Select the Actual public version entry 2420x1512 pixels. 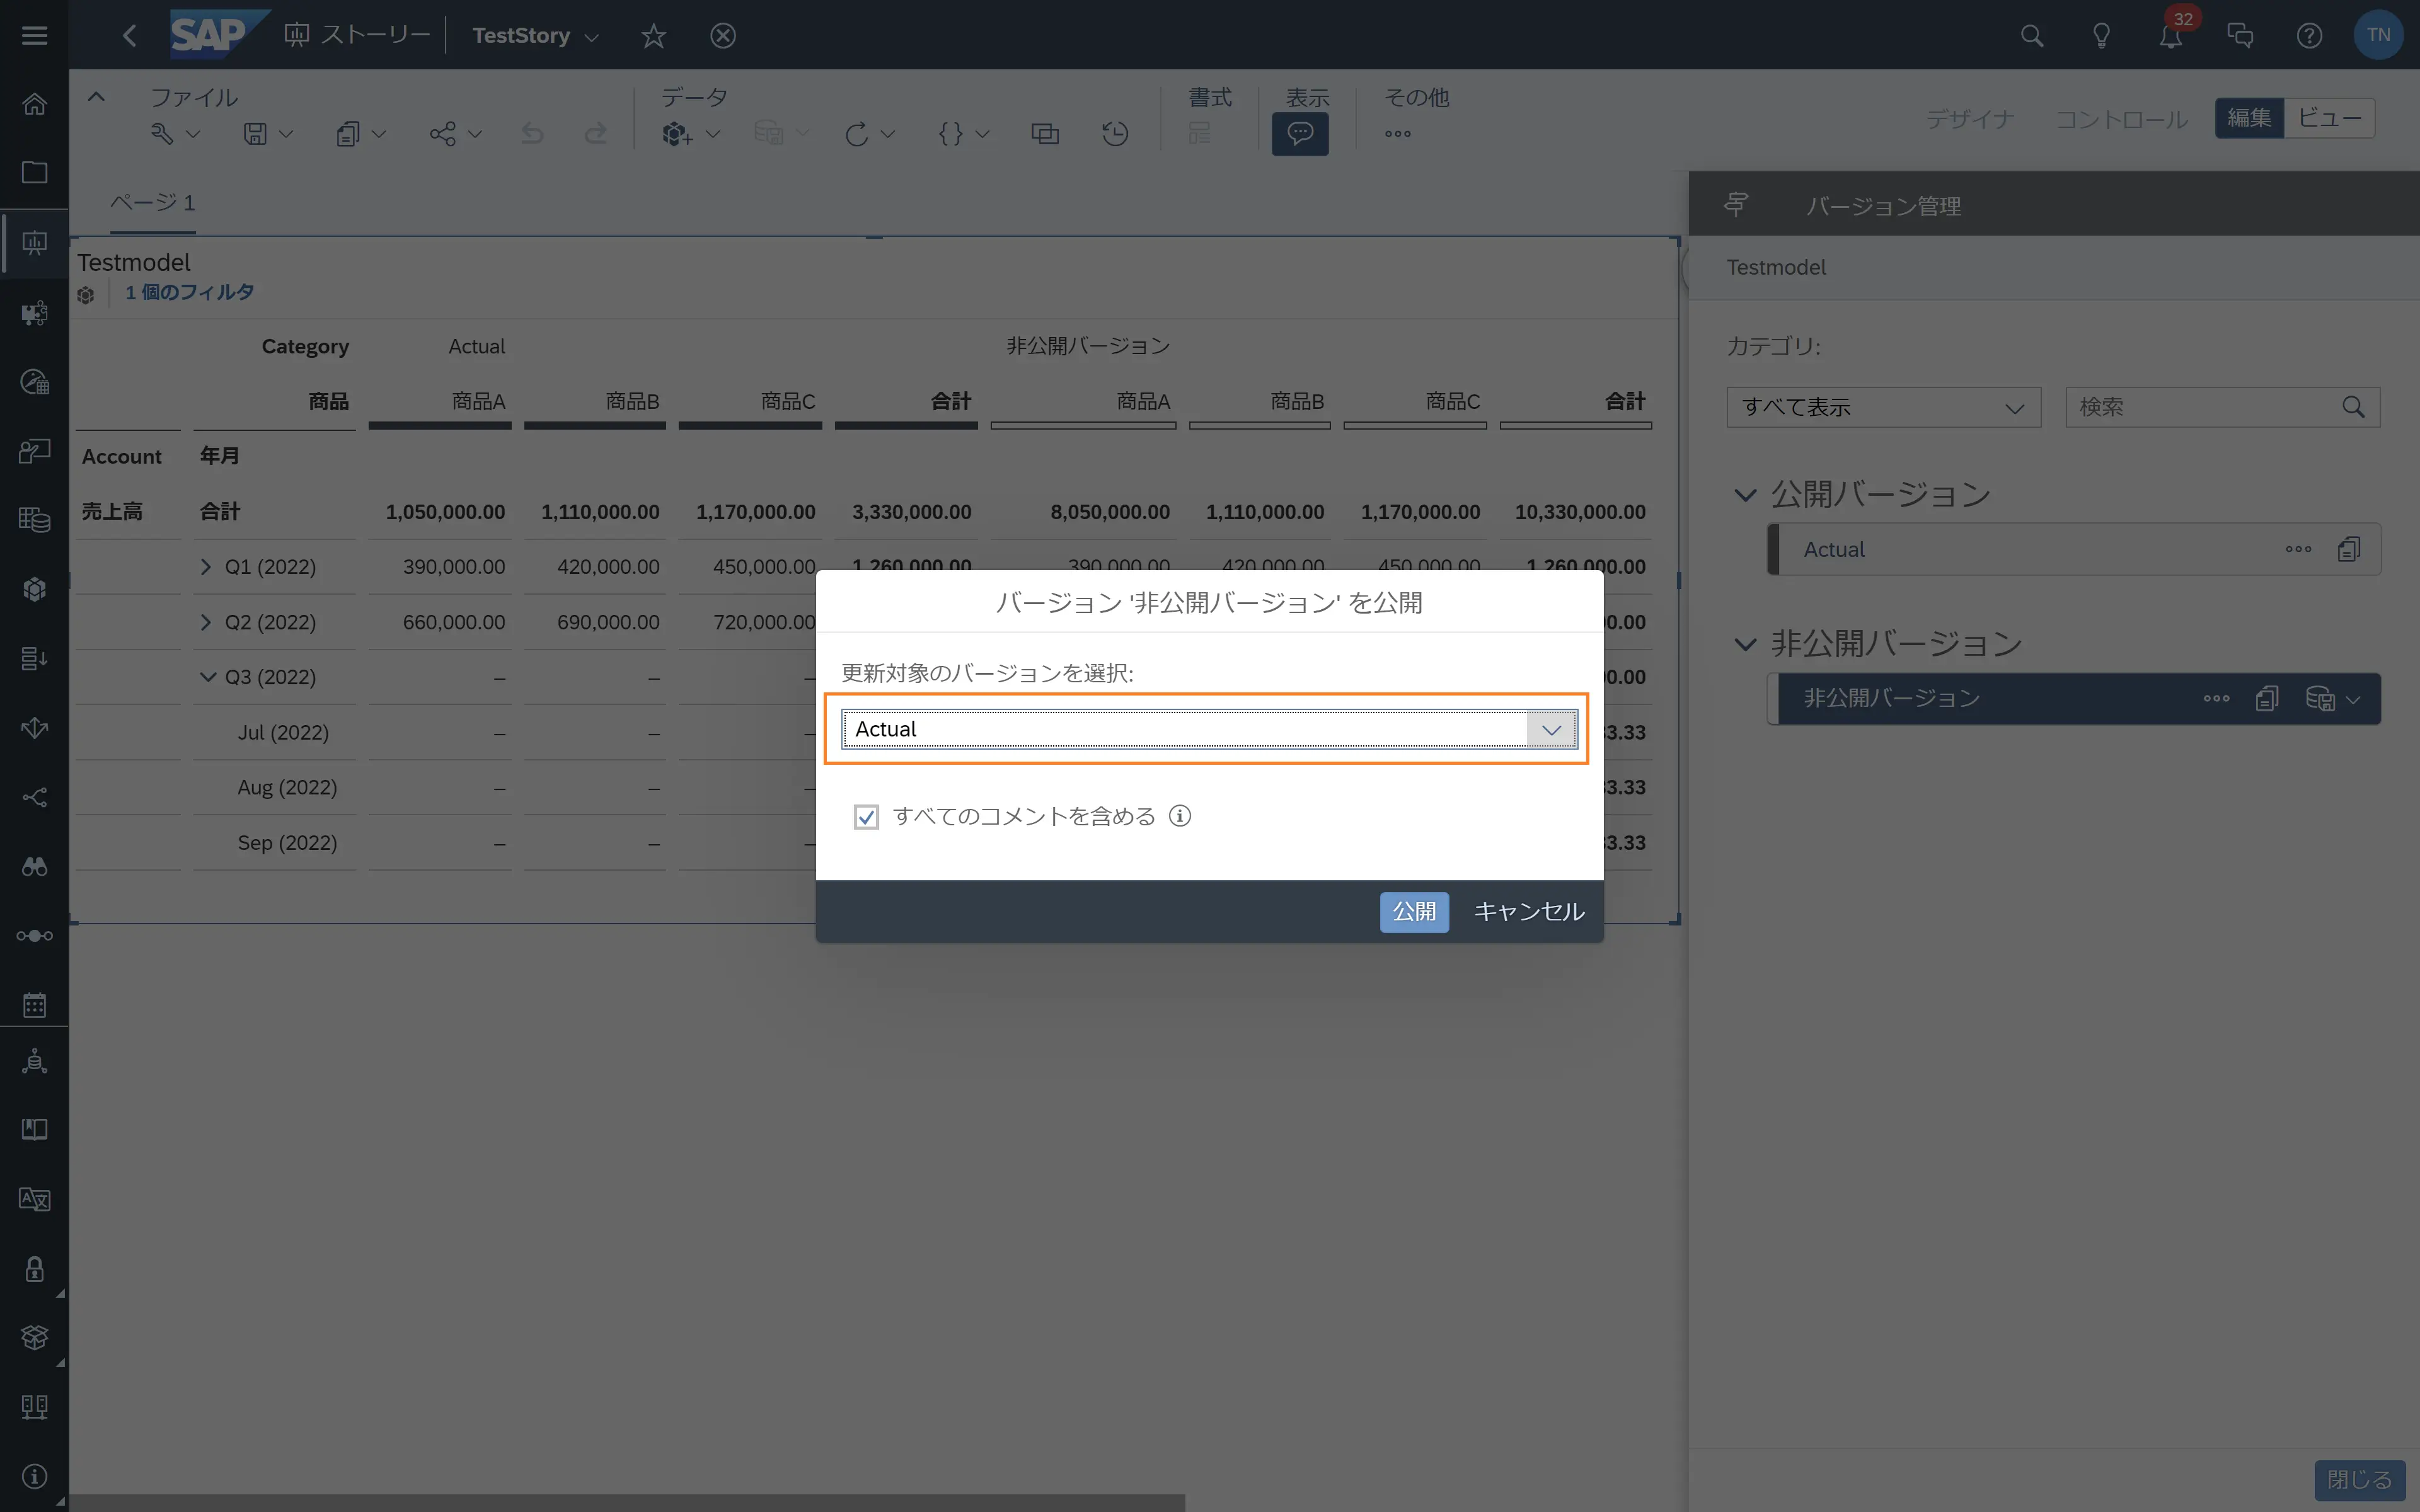tap(2073, 549)
